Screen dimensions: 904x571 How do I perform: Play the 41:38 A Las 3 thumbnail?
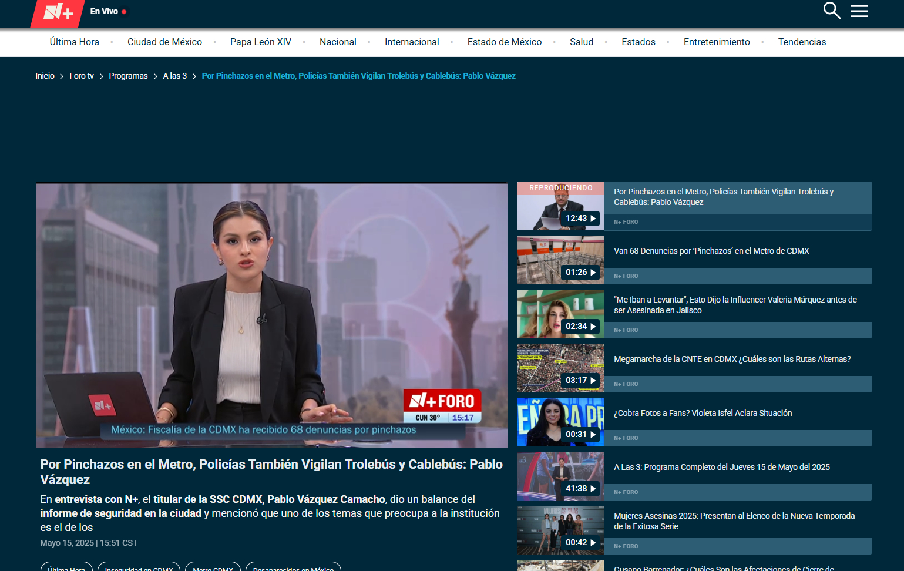560,476
